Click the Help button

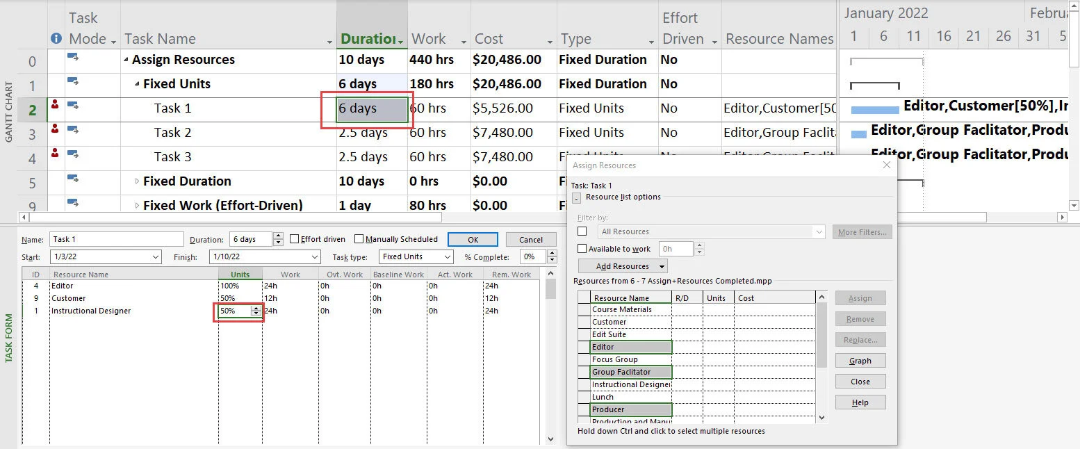click(x=860, y=402)
